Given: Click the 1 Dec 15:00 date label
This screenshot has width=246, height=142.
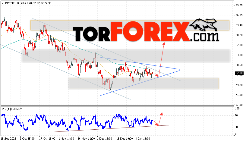Looking at the screenshot, I should pyautogui.click(x=105, y=139).
